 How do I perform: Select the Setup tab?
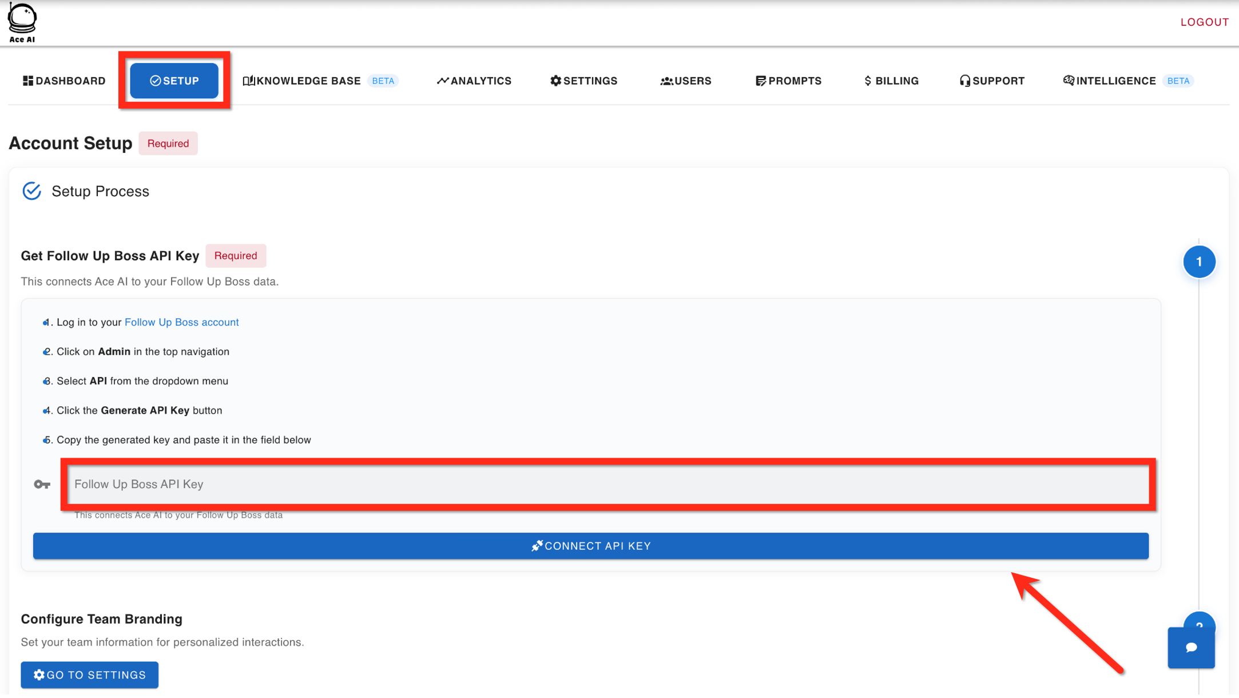(x=174, y=81)
